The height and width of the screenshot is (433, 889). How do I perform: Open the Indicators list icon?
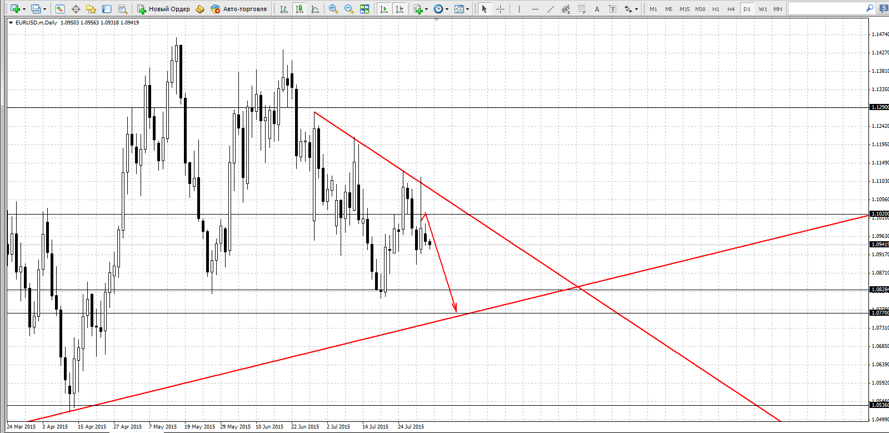418,9
